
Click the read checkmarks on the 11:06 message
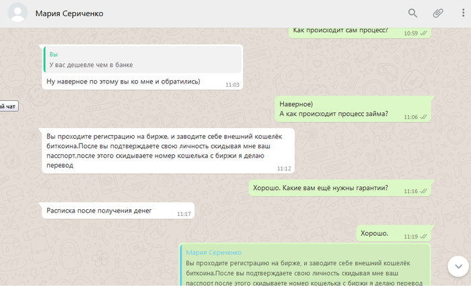click(x=424, y=117)
